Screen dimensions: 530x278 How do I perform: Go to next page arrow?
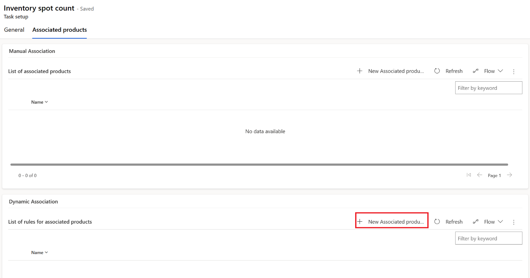510,175
